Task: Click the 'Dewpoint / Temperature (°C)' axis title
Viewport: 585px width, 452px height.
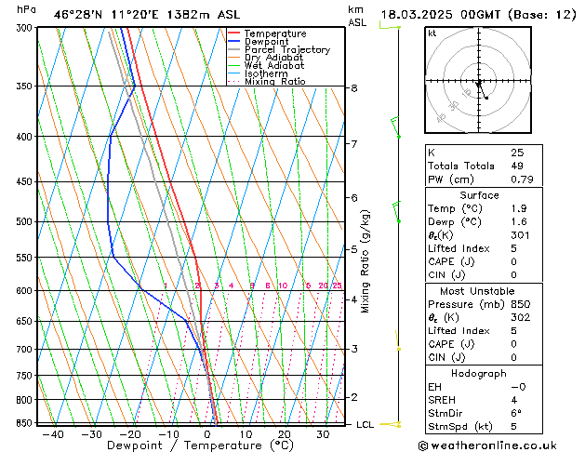Action: point(200,445)
